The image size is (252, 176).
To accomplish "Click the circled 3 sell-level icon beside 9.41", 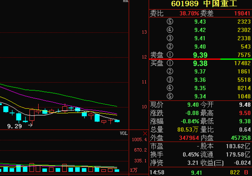I will click(x=170, y=38).
